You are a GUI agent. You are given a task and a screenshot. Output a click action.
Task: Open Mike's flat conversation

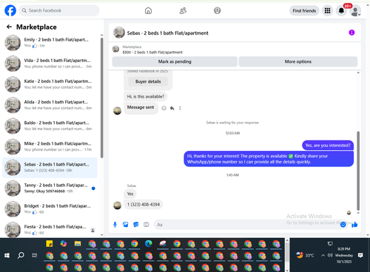point(50,146)
